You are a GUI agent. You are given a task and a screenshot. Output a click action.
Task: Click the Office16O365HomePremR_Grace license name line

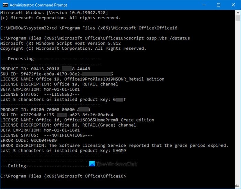click(x=77, y=120)
